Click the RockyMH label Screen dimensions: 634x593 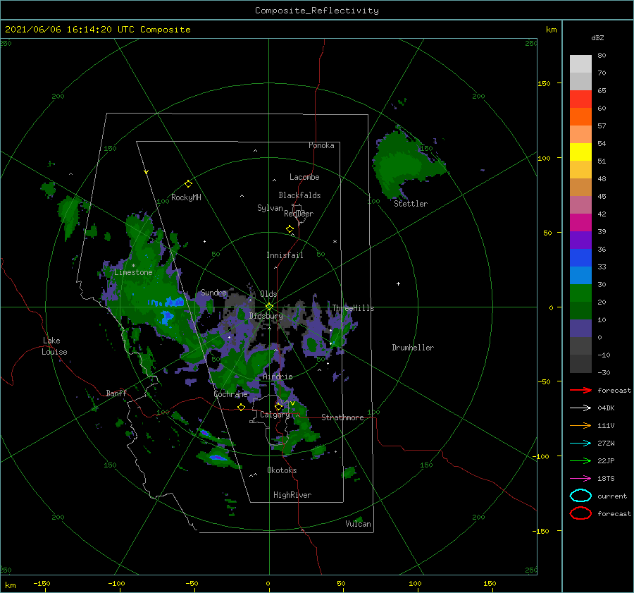click(x=186, y=197)
